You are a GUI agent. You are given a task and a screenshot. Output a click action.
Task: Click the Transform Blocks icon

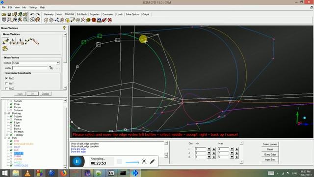78,20
